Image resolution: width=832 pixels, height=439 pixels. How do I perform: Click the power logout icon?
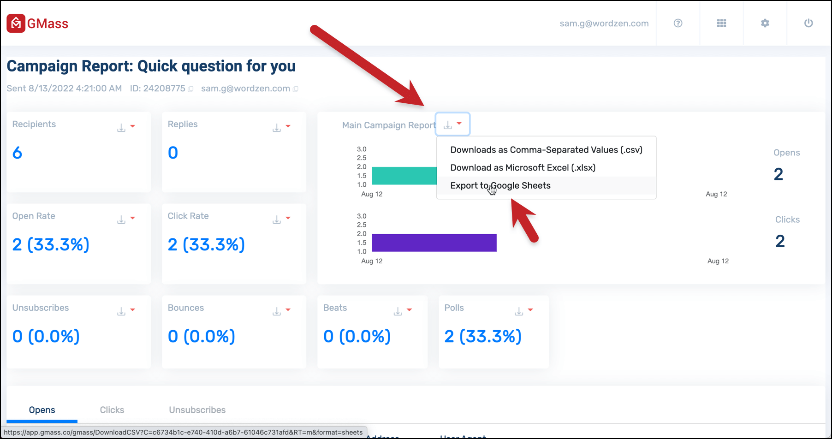click(x=808, y=23)
